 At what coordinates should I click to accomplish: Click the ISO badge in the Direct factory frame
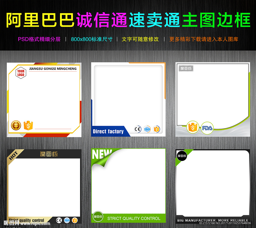pyautogui.click(x=147, y=129)
